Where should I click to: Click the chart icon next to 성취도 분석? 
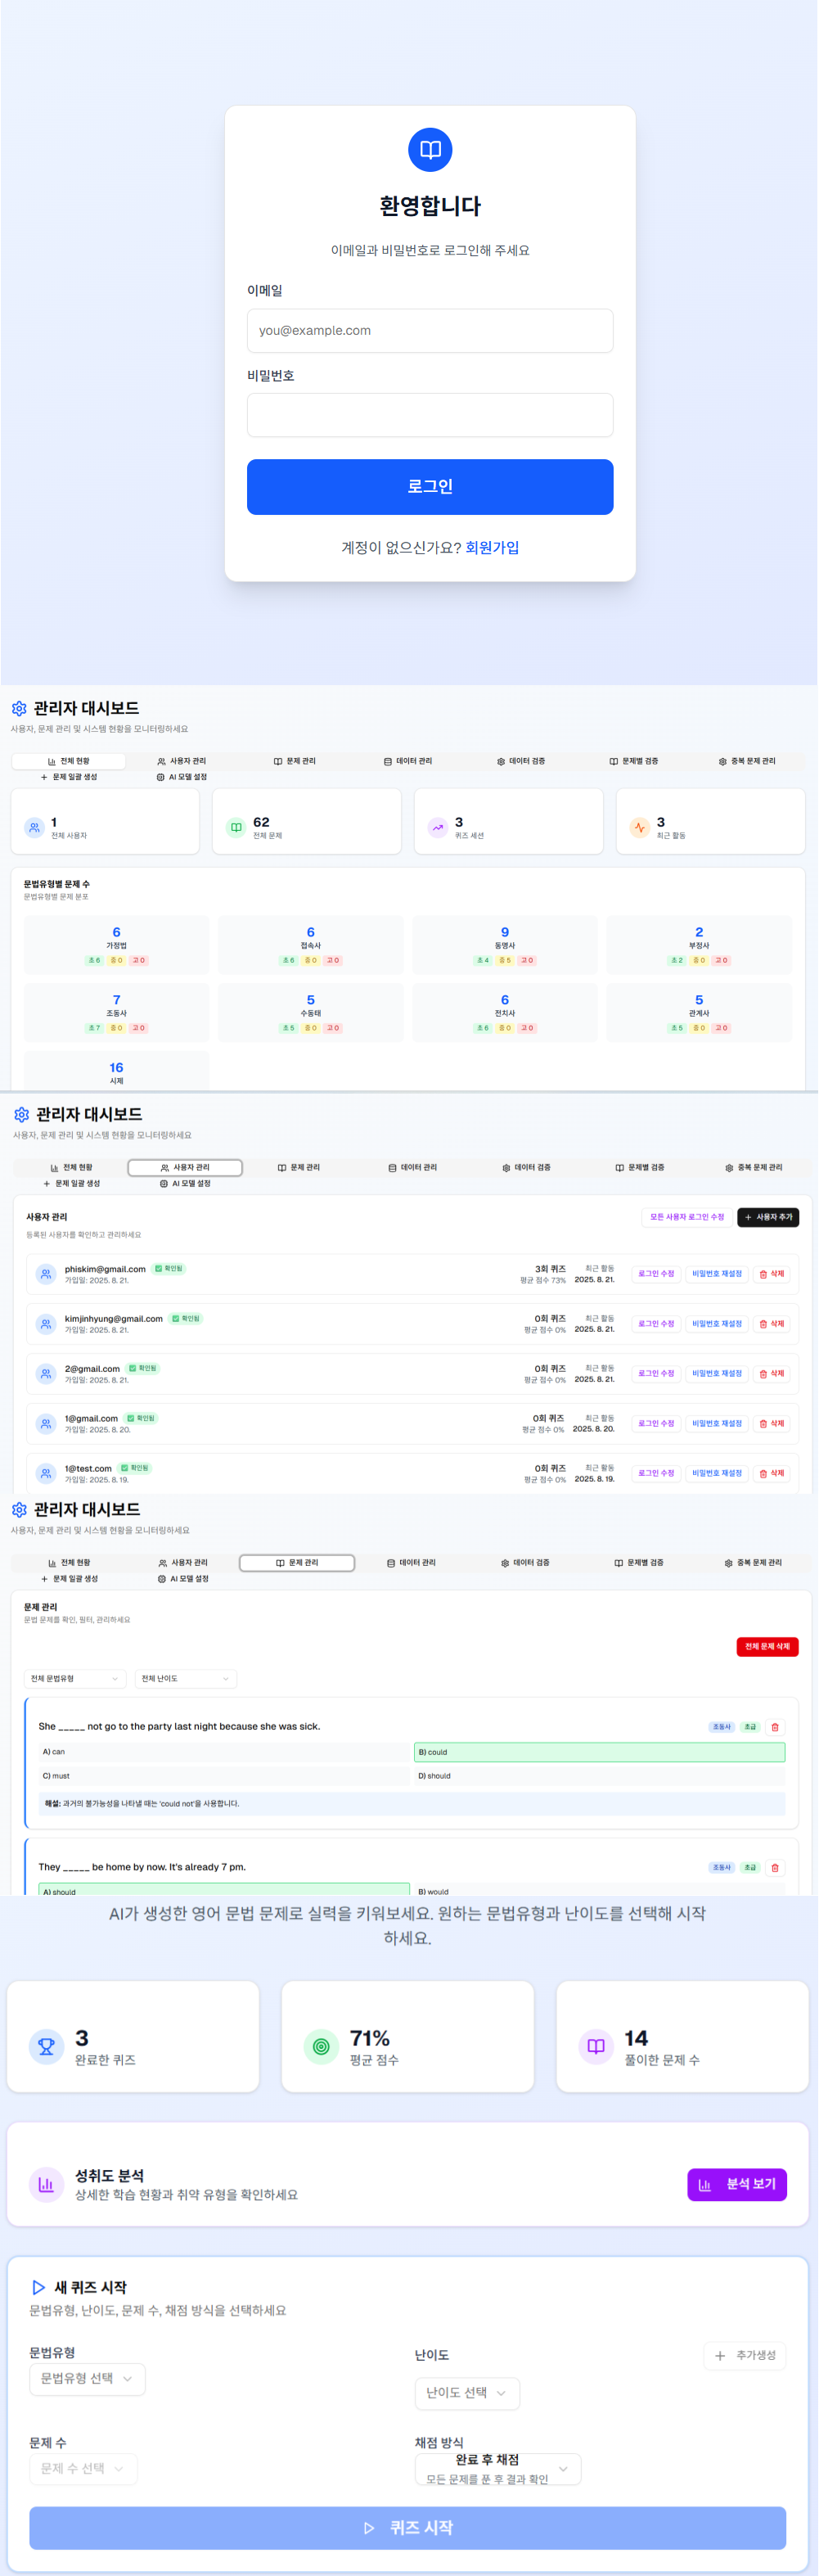pos(46,2184)
